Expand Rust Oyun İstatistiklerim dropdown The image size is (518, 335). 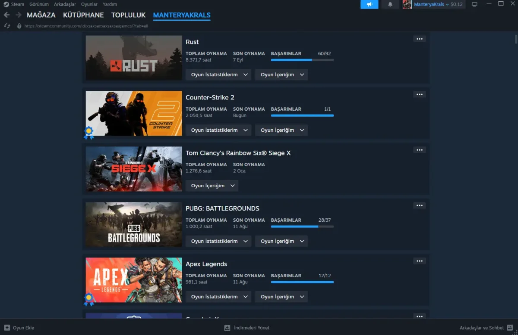(218, 74)
